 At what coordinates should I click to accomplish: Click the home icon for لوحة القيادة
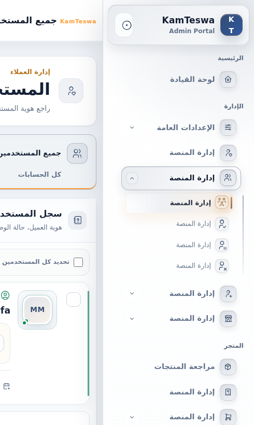click(x=228, y=79)
